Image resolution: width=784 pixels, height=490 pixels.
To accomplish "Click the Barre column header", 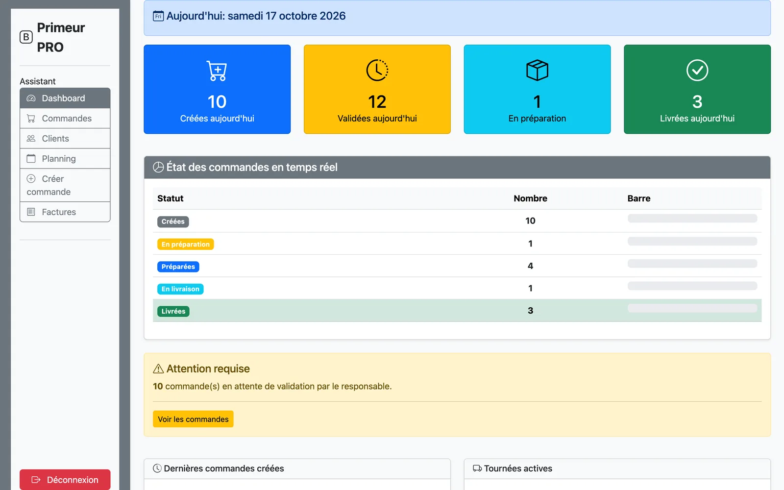I will pos(639,198).
